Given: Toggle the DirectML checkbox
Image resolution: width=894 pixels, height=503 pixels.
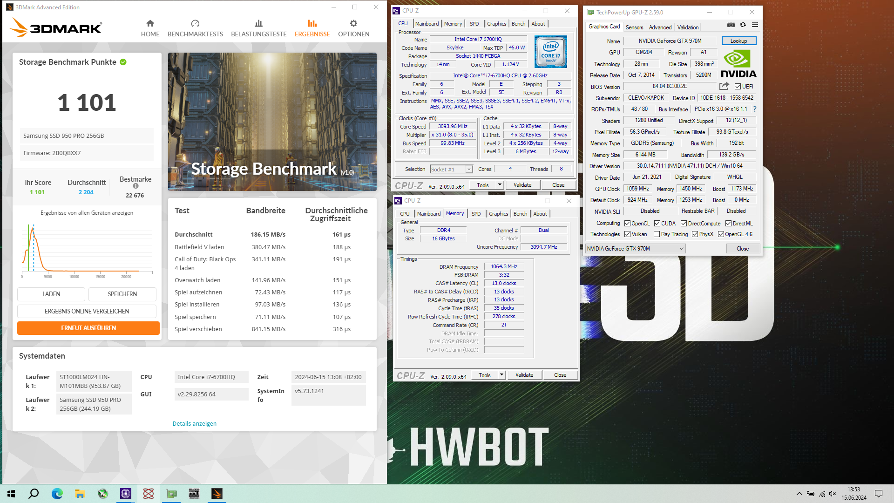Looking at the screenshot, I should [728, 224].
